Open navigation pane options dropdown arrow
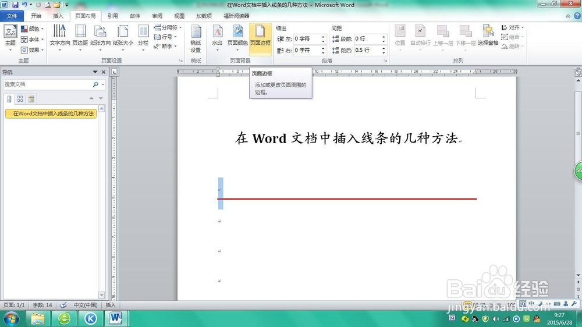 95,72
